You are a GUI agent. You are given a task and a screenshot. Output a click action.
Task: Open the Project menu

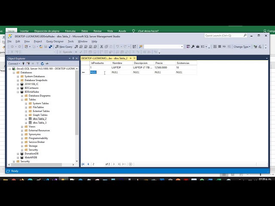click(38, 41)
